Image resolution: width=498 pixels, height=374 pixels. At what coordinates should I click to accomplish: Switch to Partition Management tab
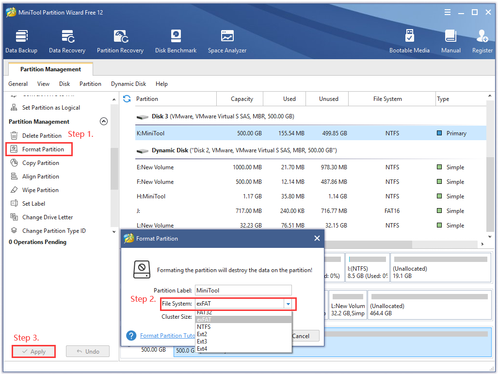pyautogui.click(x=50, y=69)
